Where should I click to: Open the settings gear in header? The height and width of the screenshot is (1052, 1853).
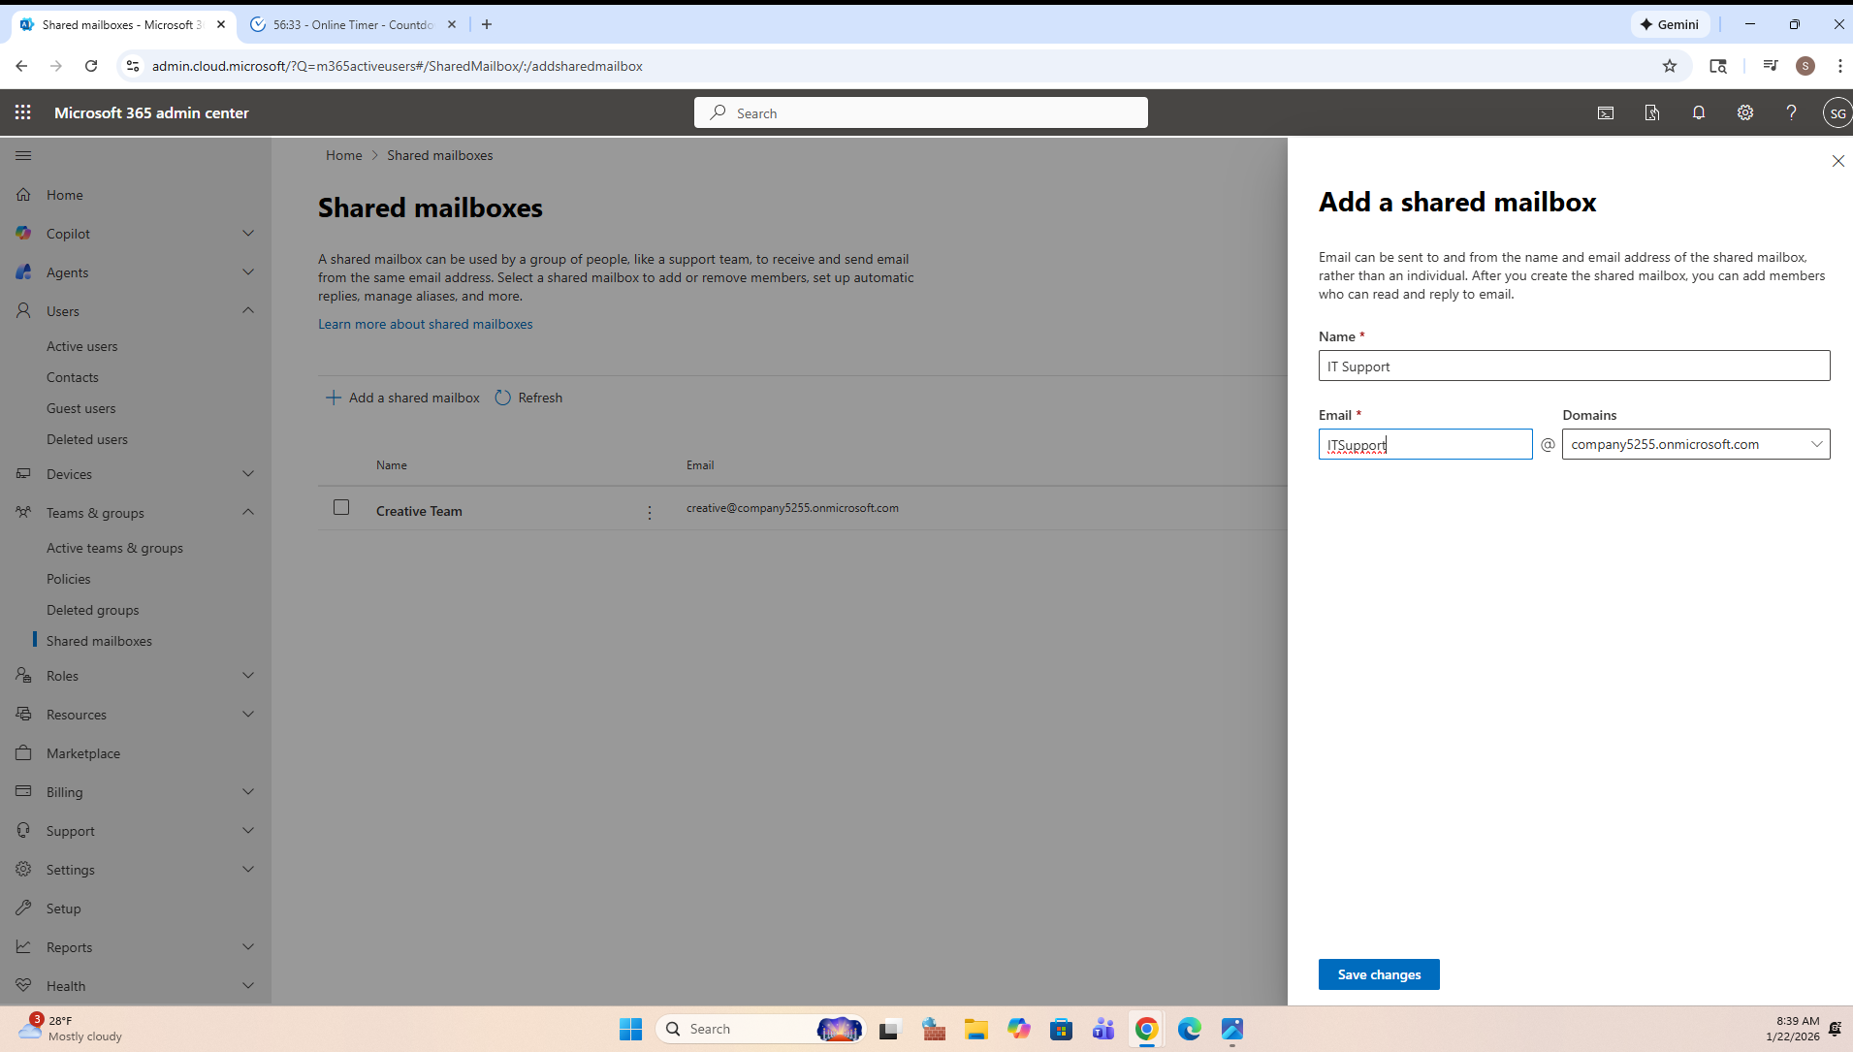coord(1745,112)
